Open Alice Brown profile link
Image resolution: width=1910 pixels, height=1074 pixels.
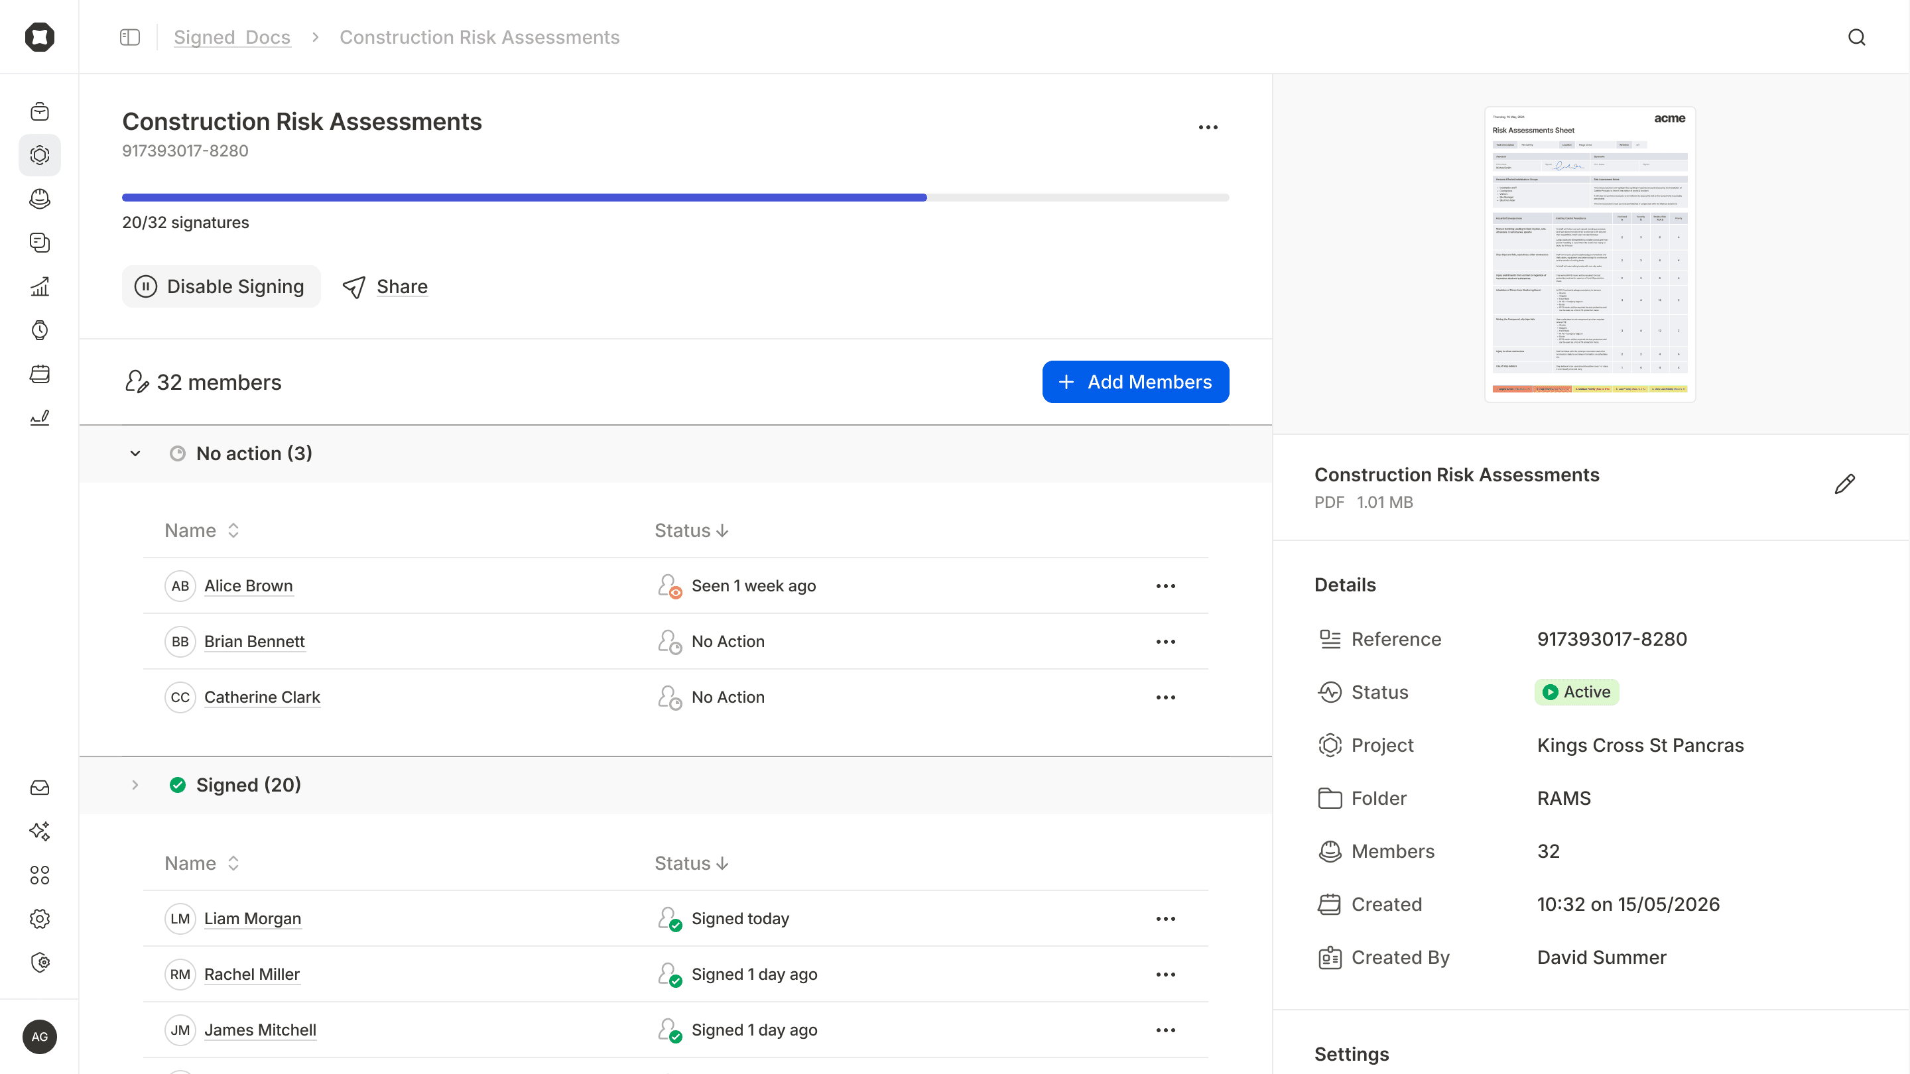pyautogui.click(x=249, y=585)
